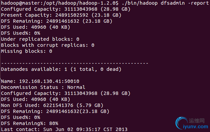
Task: Click the top DFS Remaining 24891461632 line
Action: (57, 21)
